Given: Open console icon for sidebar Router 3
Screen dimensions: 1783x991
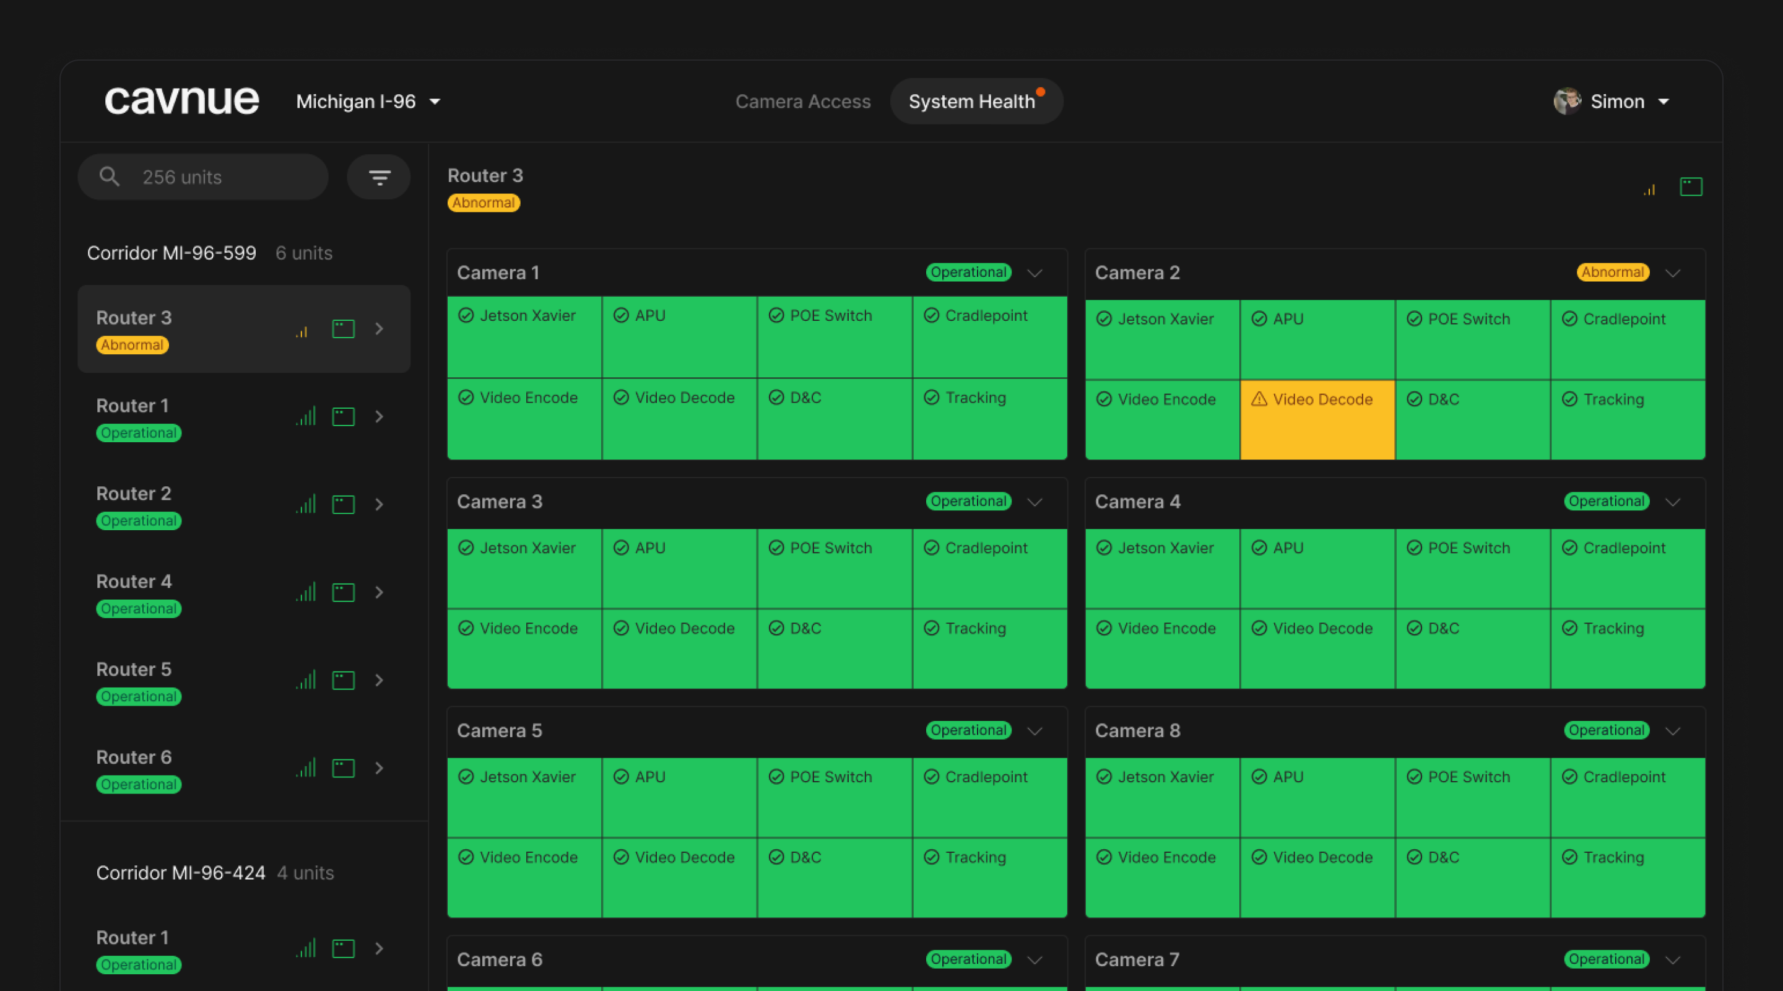Looking at the screenshot, I should click(x=344, y=329).
